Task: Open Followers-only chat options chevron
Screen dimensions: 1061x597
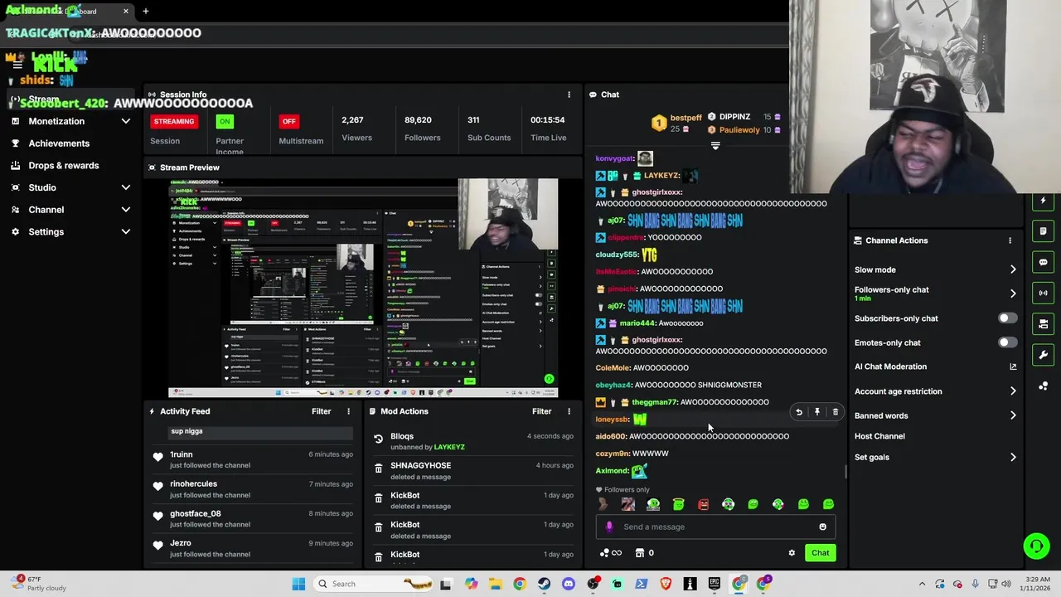Action: click(1013, 294)
